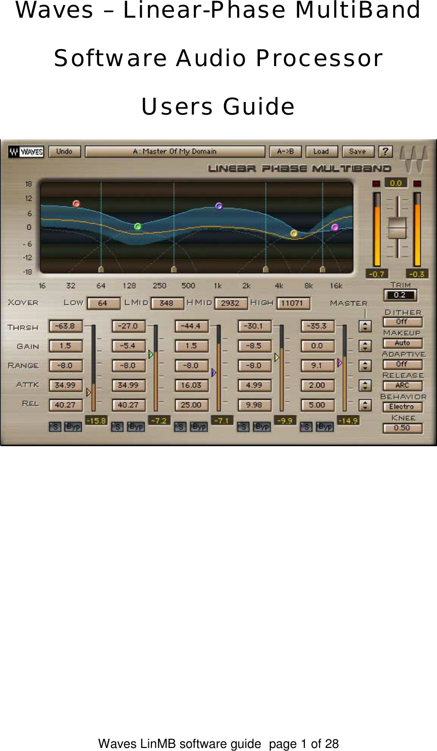Click the Load button
The height and width of the screenshot is (751, 437).
pos(321,151)
